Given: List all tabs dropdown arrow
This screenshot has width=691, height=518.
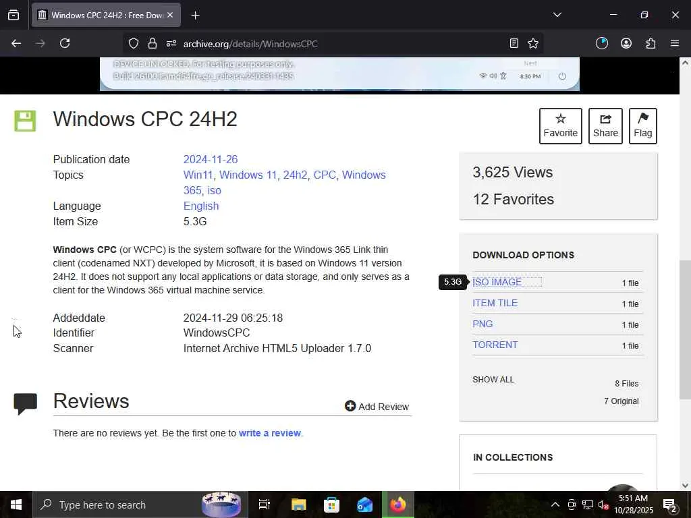Looking at the screenshot, I should coord(557,15).
